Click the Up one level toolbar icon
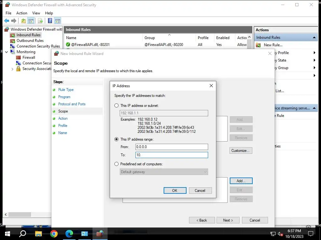Screen dimensions: 321x240 (24, 21)
